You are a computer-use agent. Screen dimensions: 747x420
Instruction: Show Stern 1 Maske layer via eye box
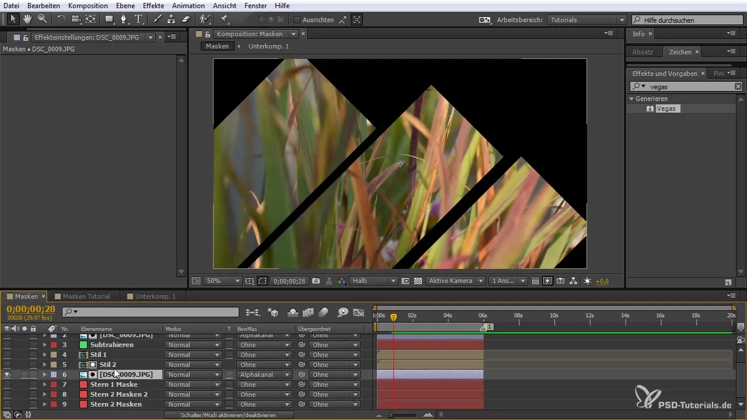[7, 384]
